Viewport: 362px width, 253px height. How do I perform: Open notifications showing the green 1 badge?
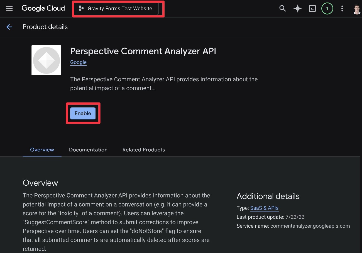327,8
